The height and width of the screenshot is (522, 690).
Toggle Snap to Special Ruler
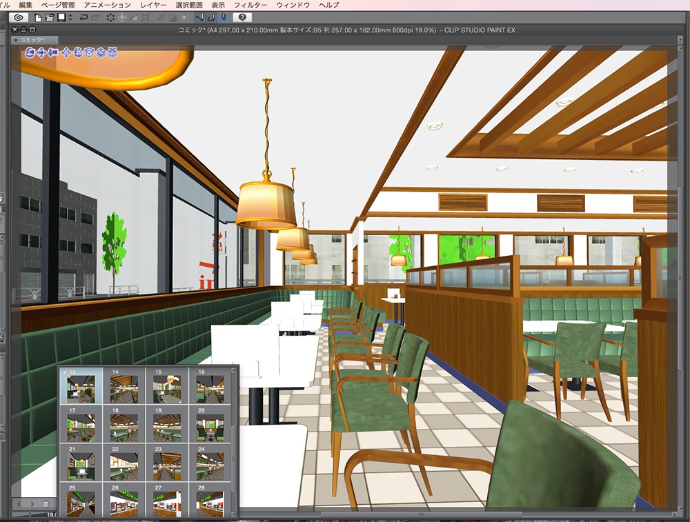[x=211, y=18]
